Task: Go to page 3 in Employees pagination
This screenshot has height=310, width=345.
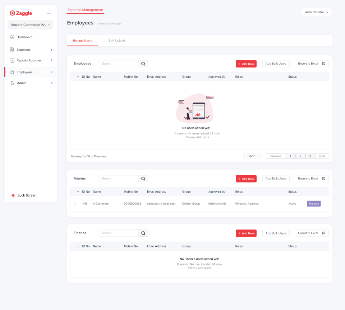Action: coord(310,156)
